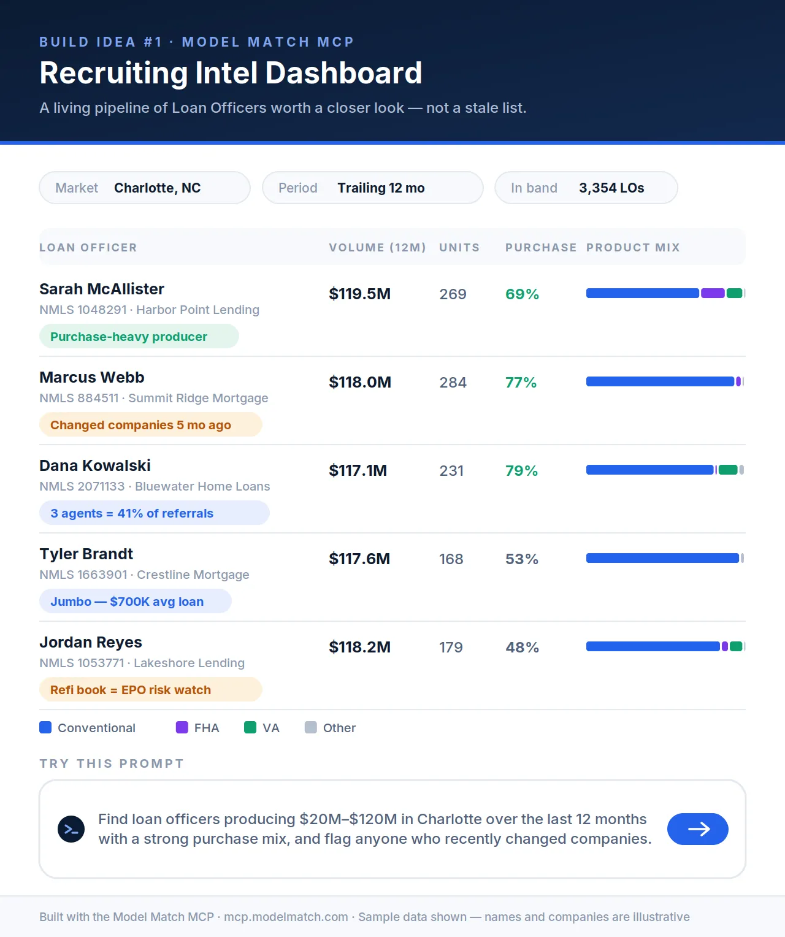The image size is (785, 937).
Task: Click the $118.2M volume value
Action: coord(360,647)
